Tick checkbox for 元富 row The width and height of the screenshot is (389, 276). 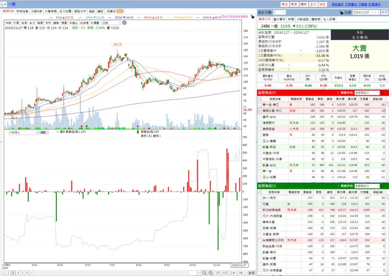click(260, 204)
